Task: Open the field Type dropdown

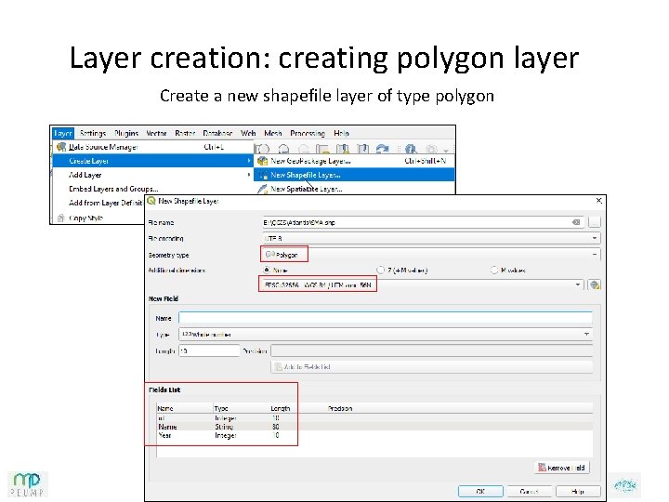Action: click(386, 335)
